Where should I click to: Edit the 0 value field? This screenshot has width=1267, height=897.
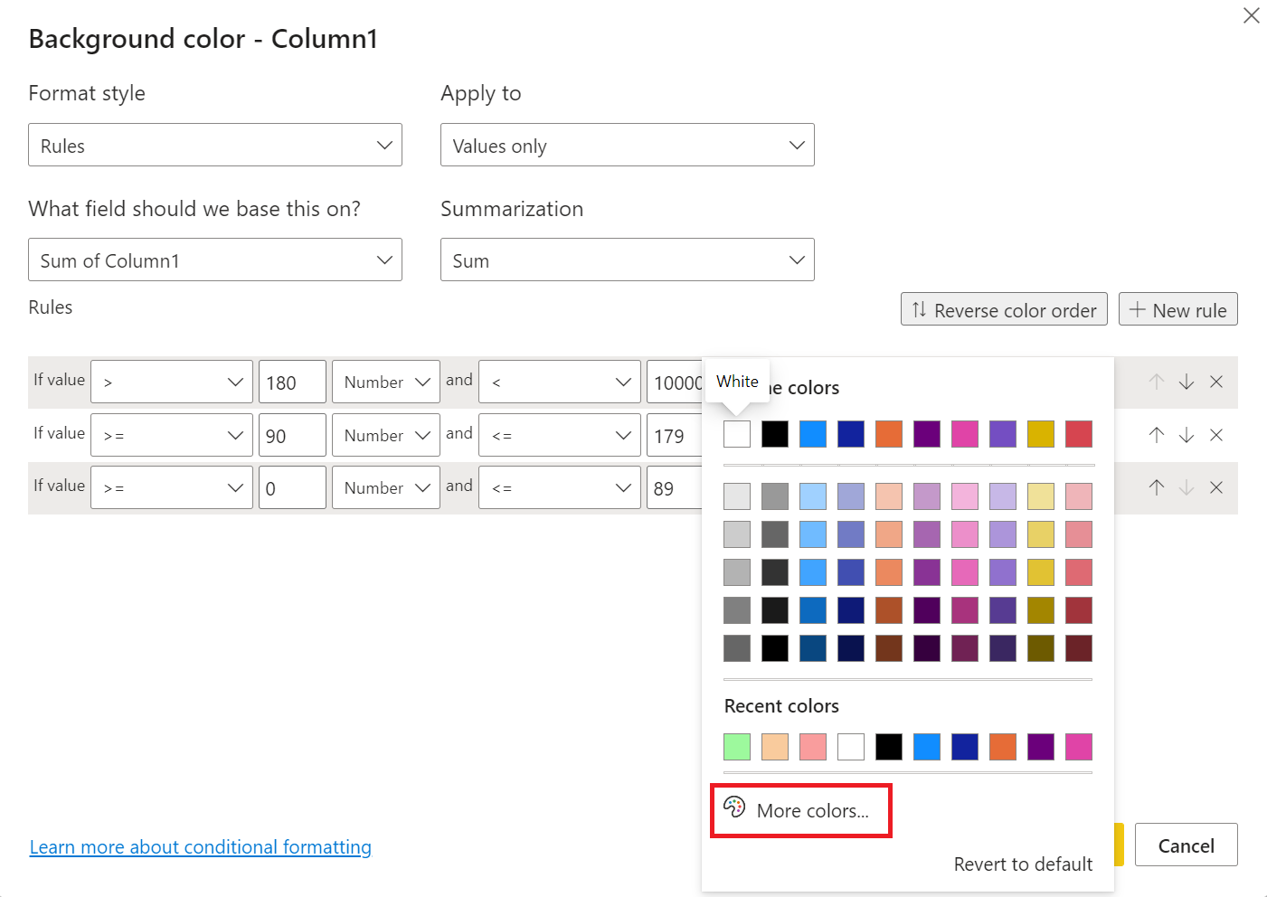click(x=292, y=487)
